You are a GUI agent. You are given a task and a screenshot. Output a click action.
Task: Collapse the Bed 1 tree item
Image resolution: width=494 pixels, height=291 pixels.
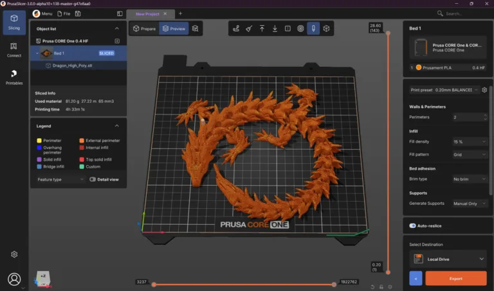(37, 53)
